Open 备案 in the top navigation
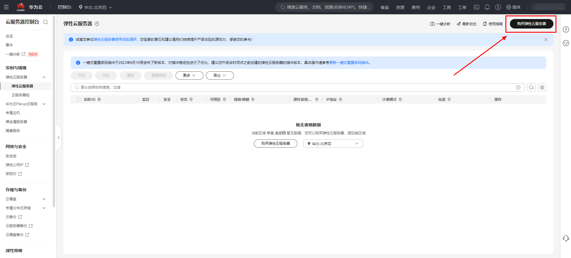 tap(385, 7)
